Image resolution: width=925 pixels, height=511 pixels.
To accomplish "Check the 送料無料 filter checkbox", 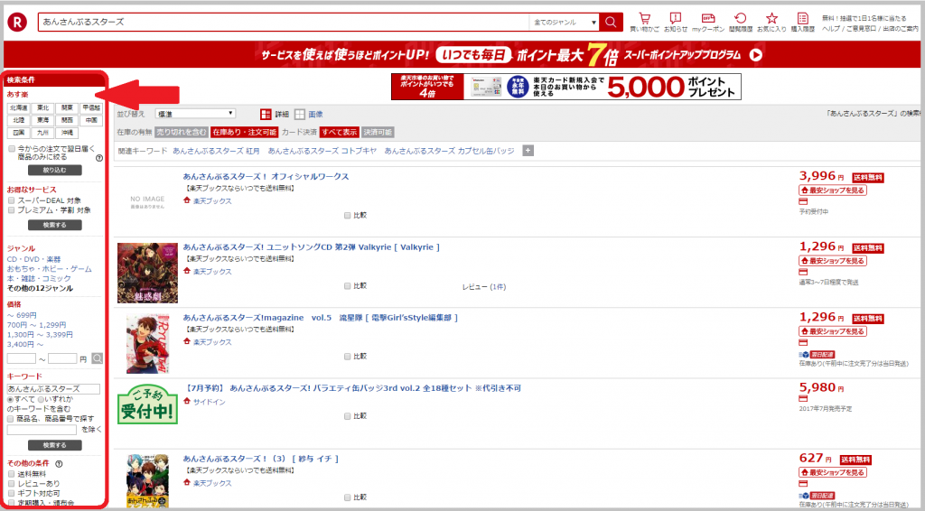I will pos(11,474).
